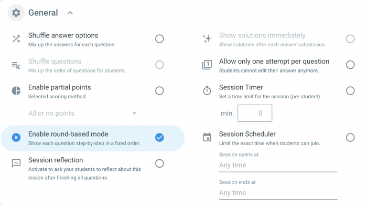Enable Allow only one attempt per question
Screen dimensions: 367x205
(x=350, y=65)
